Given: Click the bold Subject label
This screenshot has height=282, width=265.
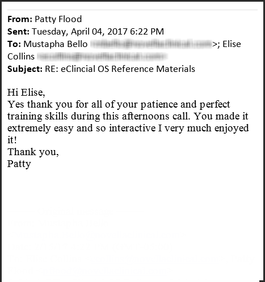Looking at the screenshot, I should coord(25,69).
